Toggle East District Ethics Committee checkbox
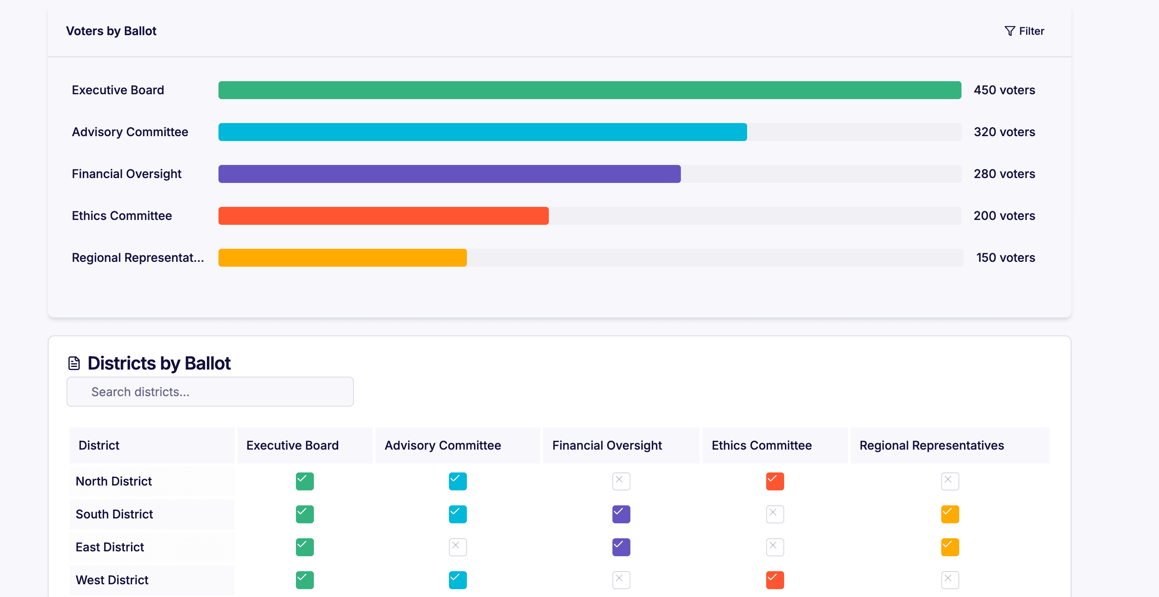1159x597 pixels. click(x=775, y=547)
